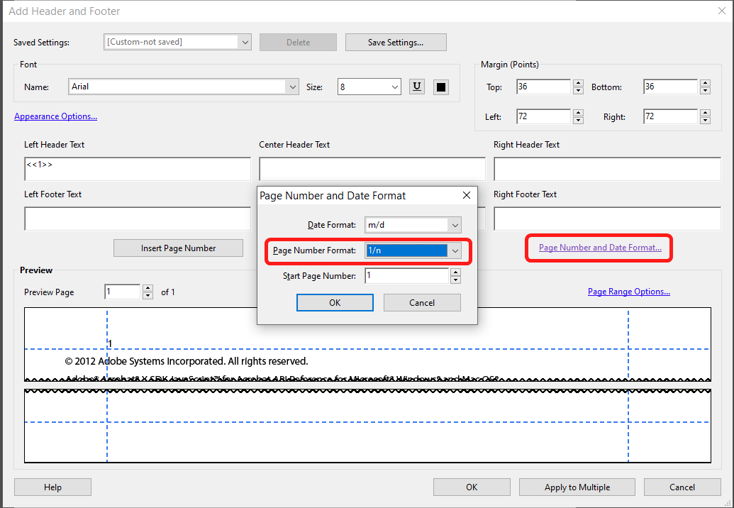Click Apply to Multiple
The height and width of the screenshot is (508, 734).
[x=577, y=487]
